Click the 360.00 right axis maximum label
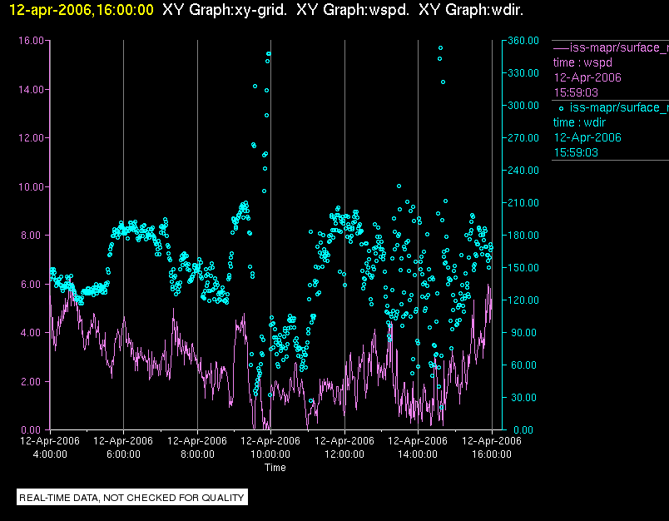 [x=520, y=40]
